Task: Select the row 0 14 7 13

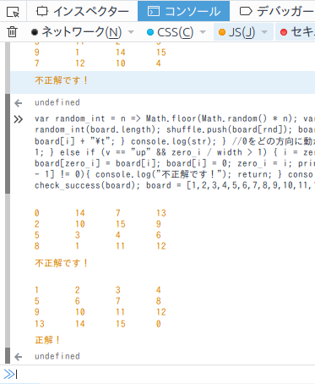Action: [100, 213]
